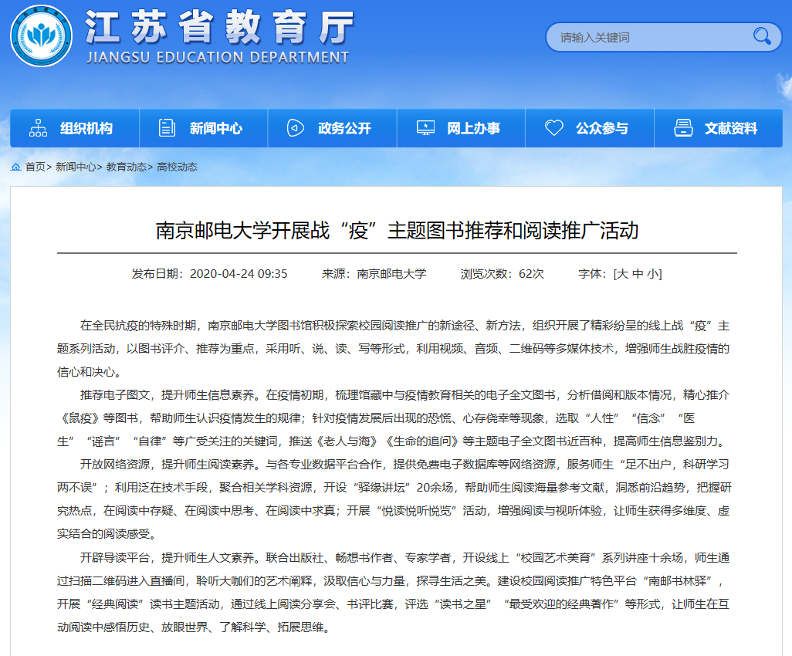The image size is (792, 656).
Task: Go to the 文献资料 menu section
Action: (730, 129)
